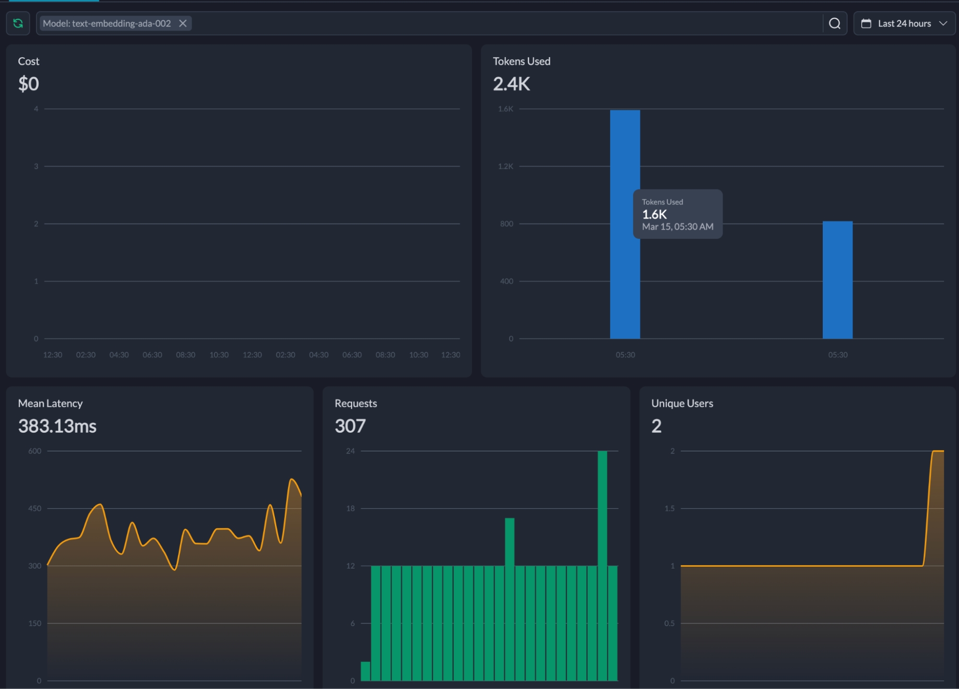Image resolution: width=959 pixels, height=689 pixels.
Task: Click the shorter blue Tokens Used bar
Action: 837,280
